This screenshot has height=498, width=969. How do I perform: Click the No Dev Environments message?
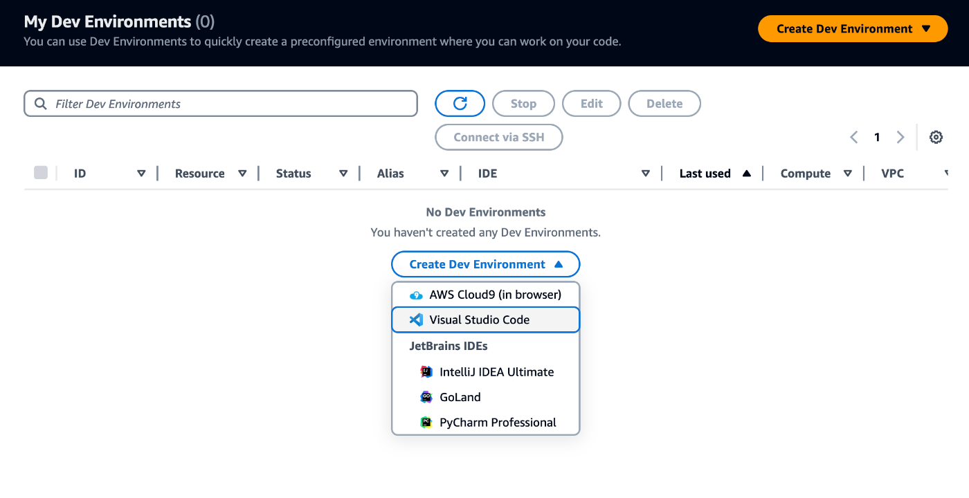point(486,212)
